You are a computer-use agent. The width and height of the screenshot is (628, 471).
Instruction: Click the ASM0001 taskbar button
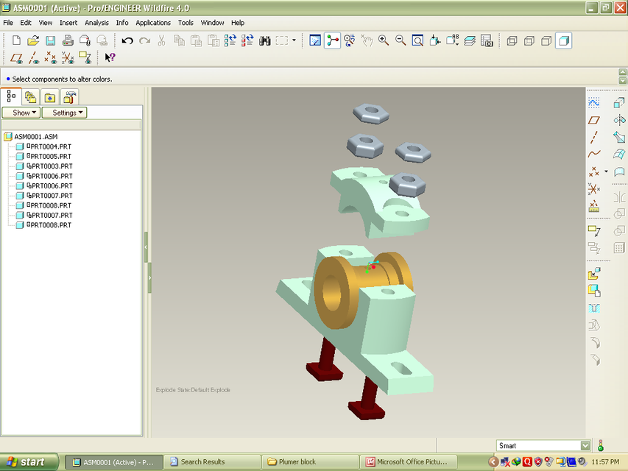tap(113, 462)
